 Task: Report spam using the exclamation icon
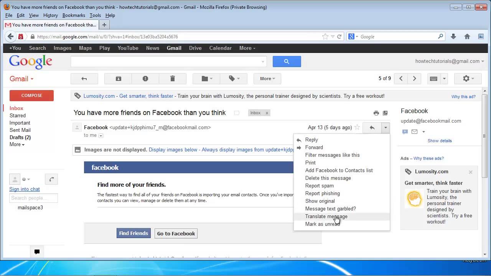point(145,79)
